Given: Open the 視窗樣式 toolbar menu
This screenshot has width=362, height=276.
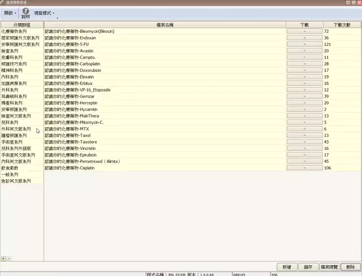Looking at the screenshot, I should [44, 13].
